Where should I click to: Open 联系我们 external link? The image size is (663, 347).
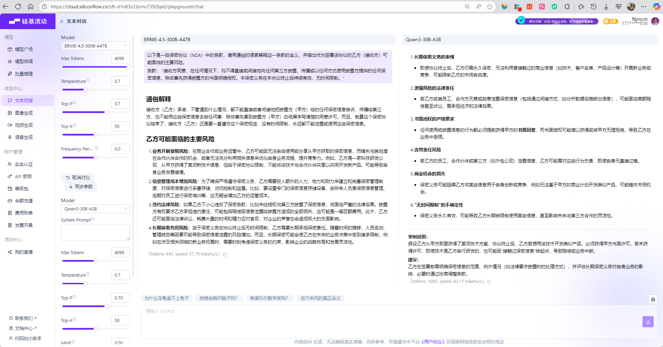pos(23,318)
